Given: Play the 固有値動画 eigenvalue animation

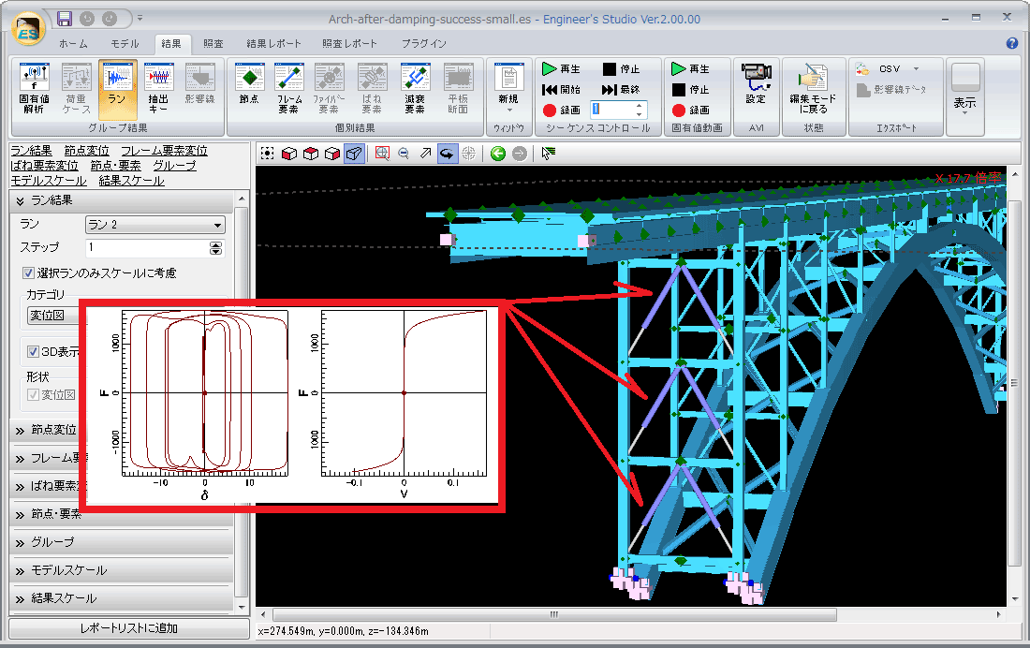Looking at the screenshot, I should point(691,69).
